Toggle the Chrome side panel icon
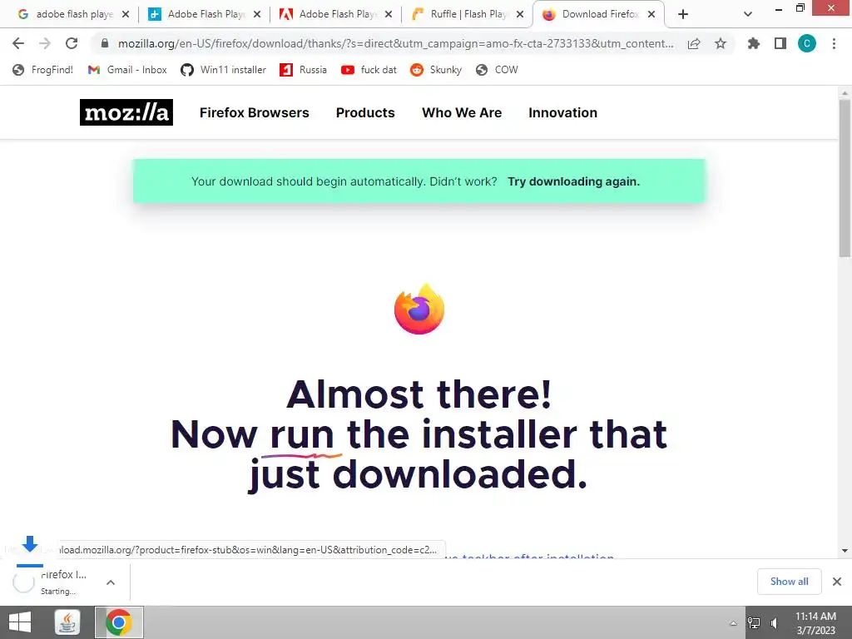852x639 pixels. click(780, 43)
